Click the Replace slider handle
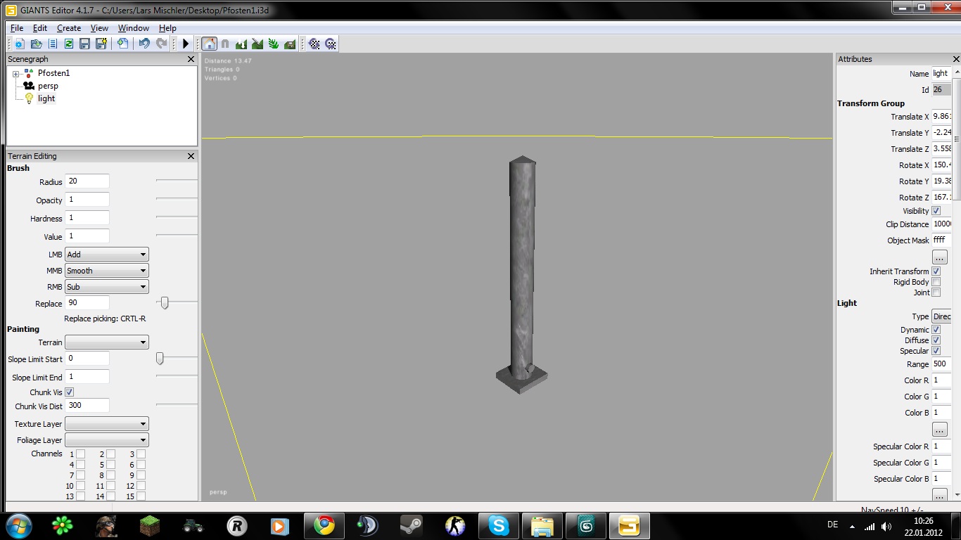 [x=165, y=302]
